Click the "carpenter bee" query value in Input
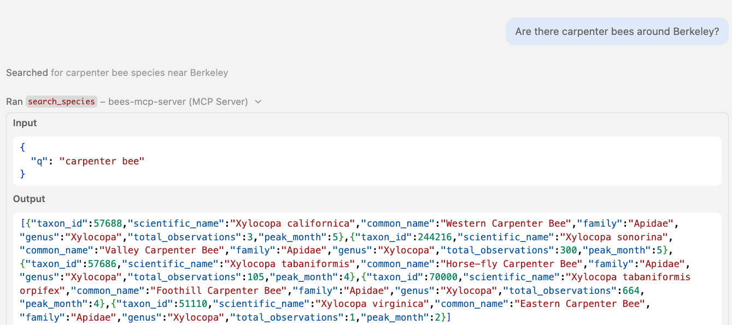Viewport: 732px width, 325px height. click(103, 161)
